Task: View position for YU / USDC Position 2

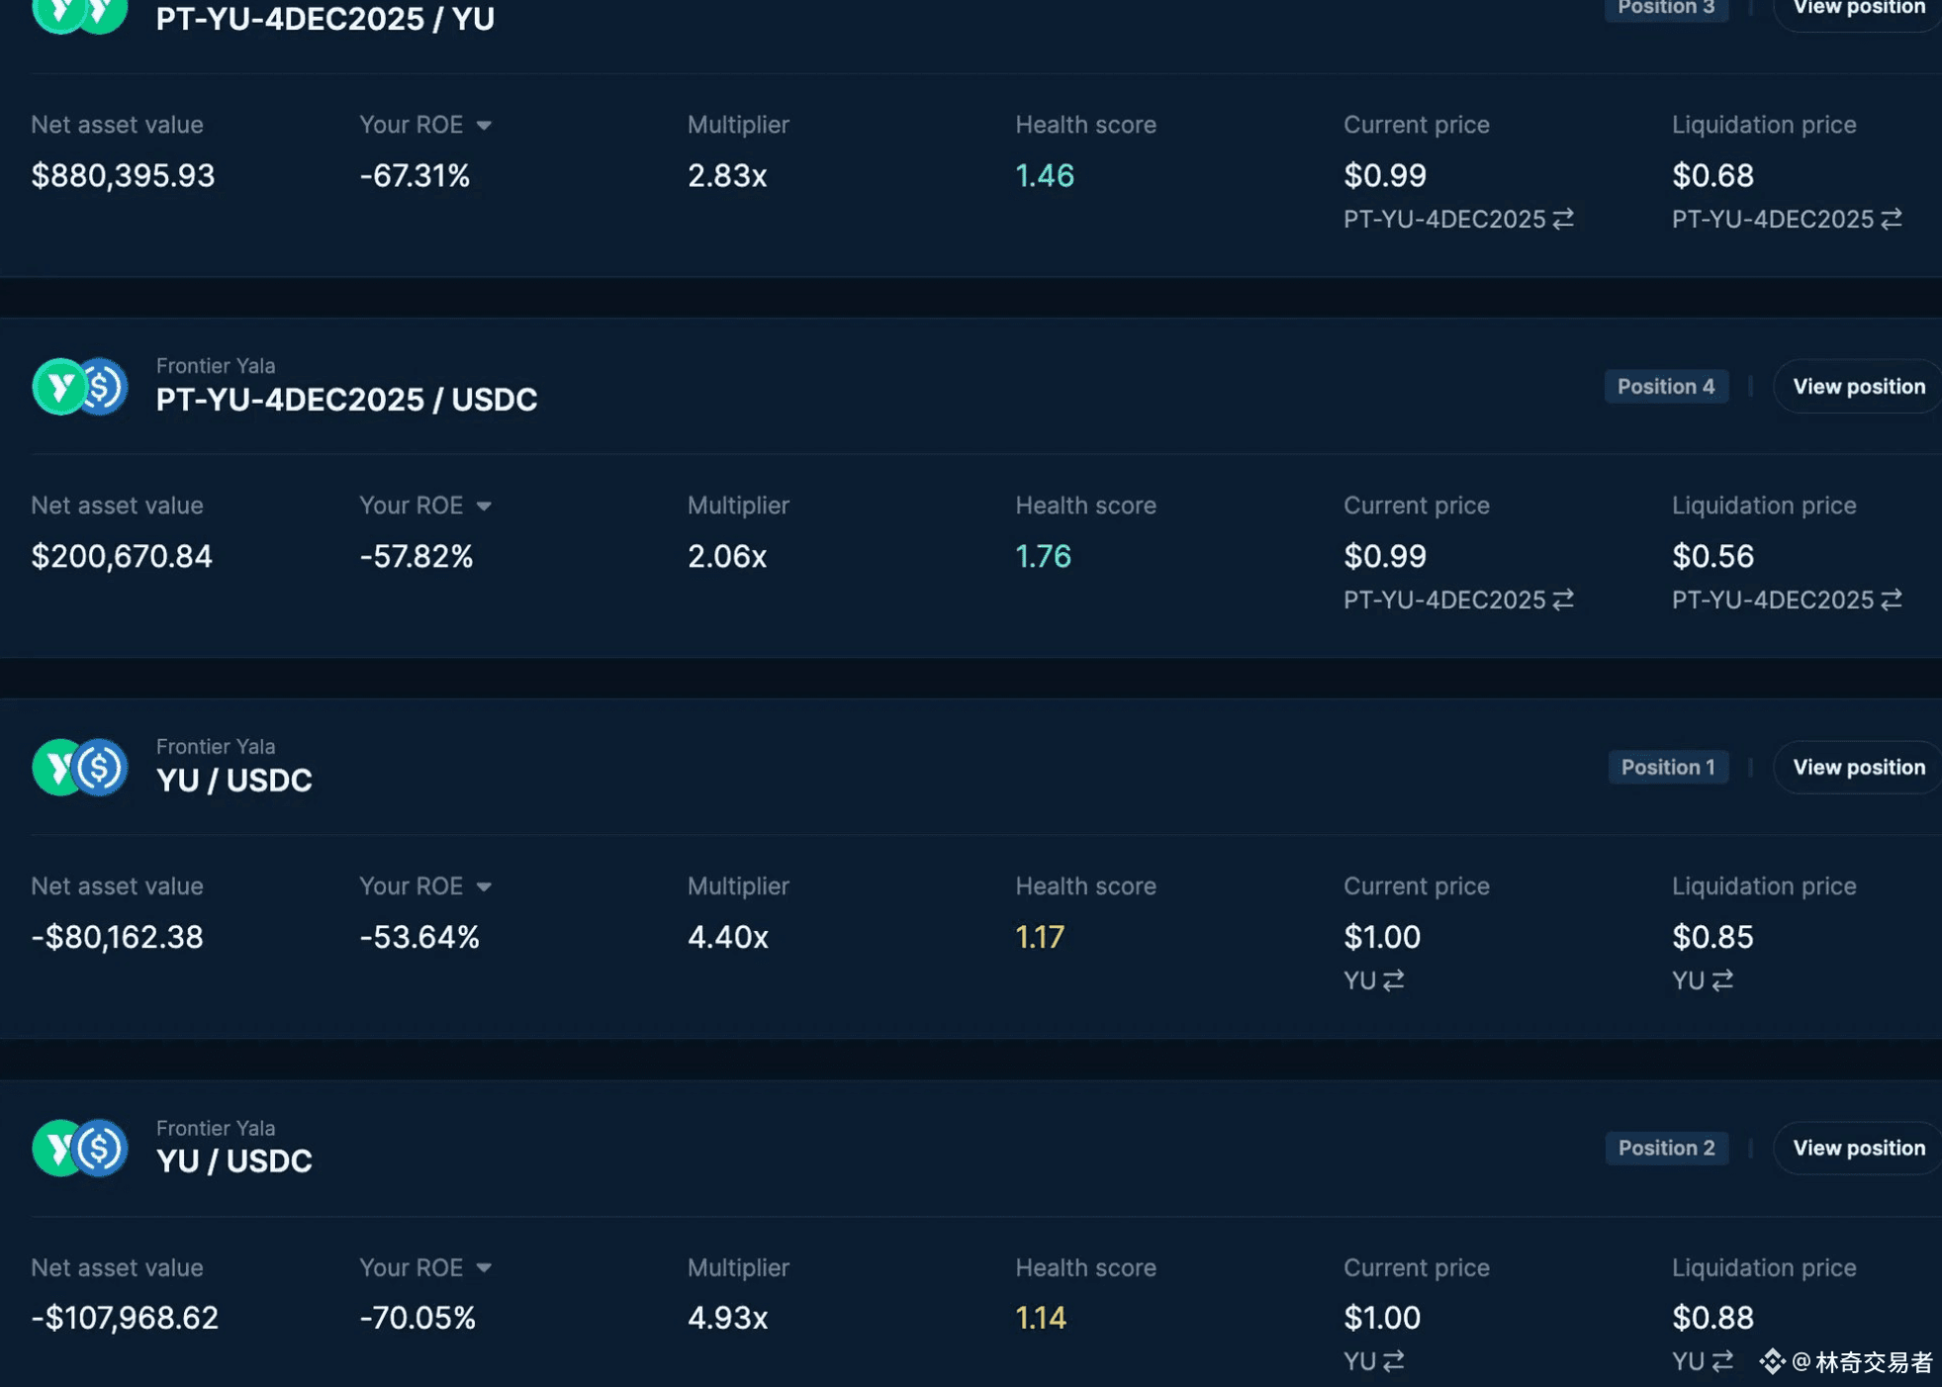Action: point(1858,1149)
